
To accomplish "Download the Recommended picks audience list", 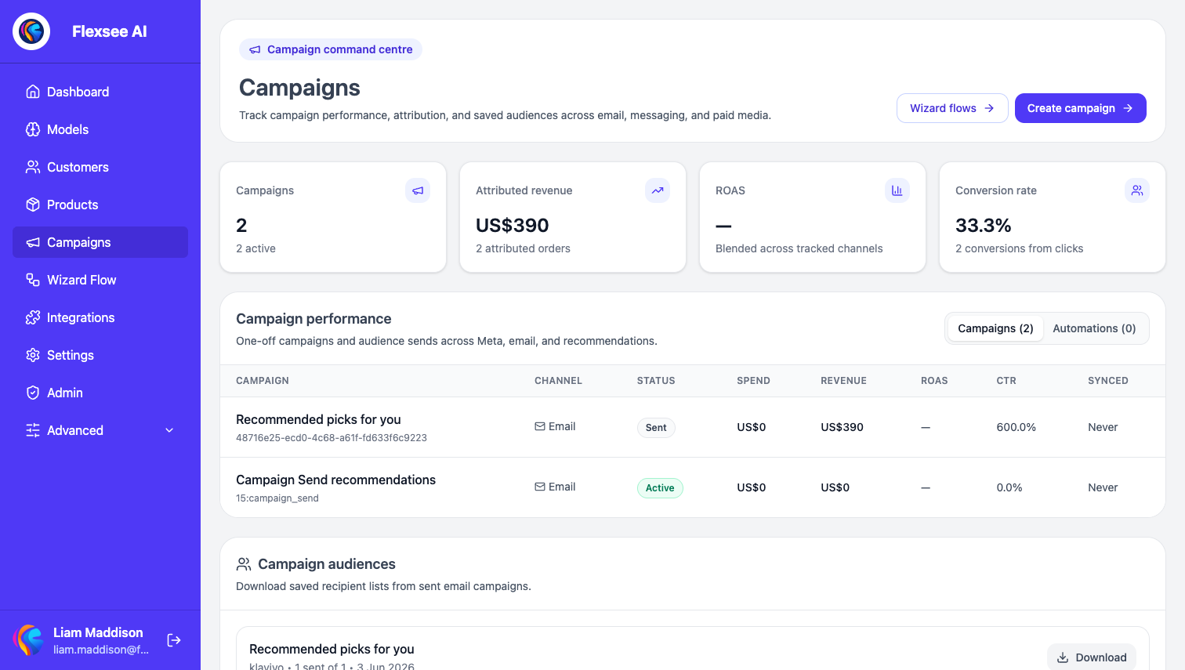I will [x=1092, y=657].
